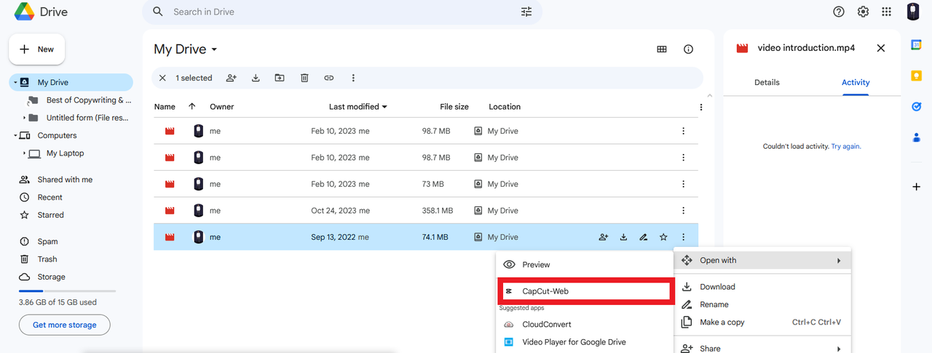The height and width of the screenshot is (353, 932).
Task: Open more actions for 358.1 MB file
Action: click(x=683, y=211)
